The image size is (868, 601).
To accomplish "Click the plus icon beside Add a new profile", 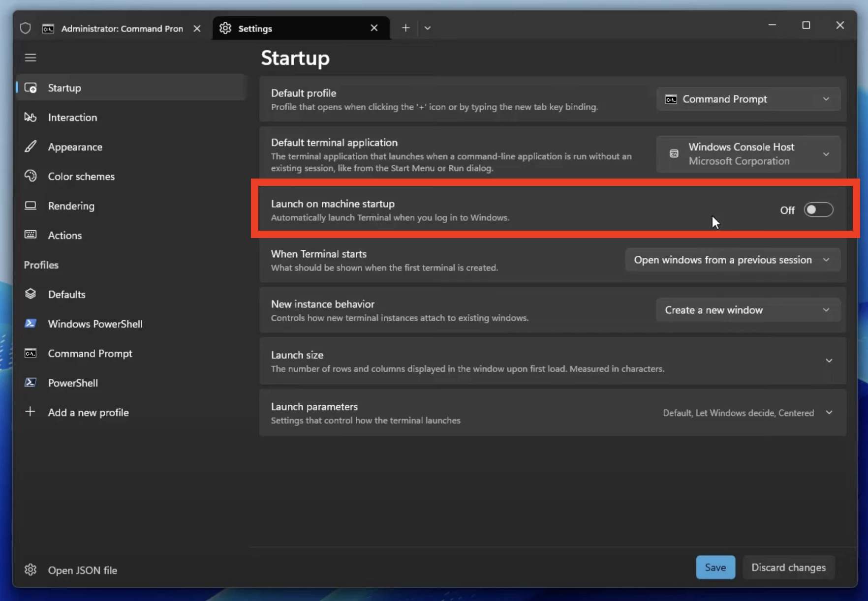I will click(x=30, y=412).
